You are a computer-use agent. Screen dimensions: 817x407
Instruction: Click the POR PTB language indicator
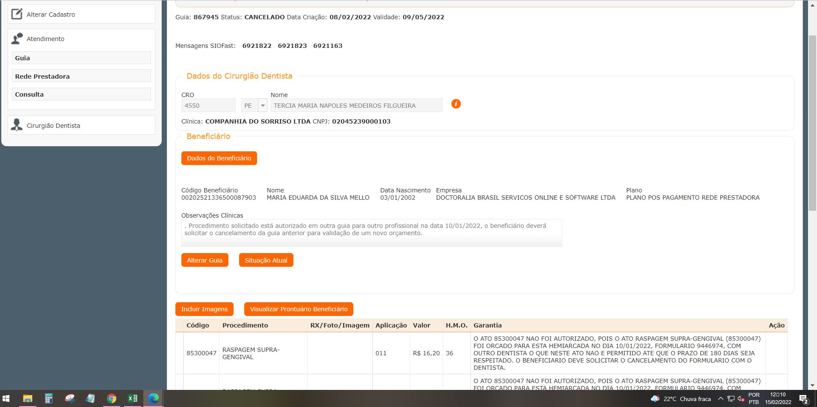coord(754,398)
